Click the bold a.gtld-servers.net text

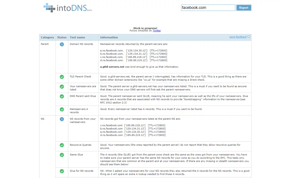click(112, 67)
